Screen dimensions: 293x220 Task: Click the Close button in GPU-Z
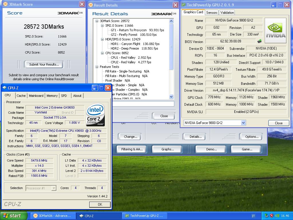click(x=279, y=123)
